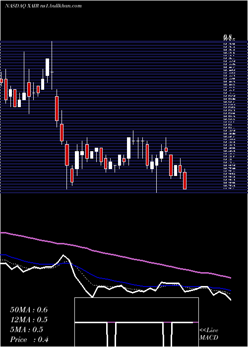This screenshot has height=347, width=248.
Task: Click the pink 50MA moving average line
Action: (115, 255)
